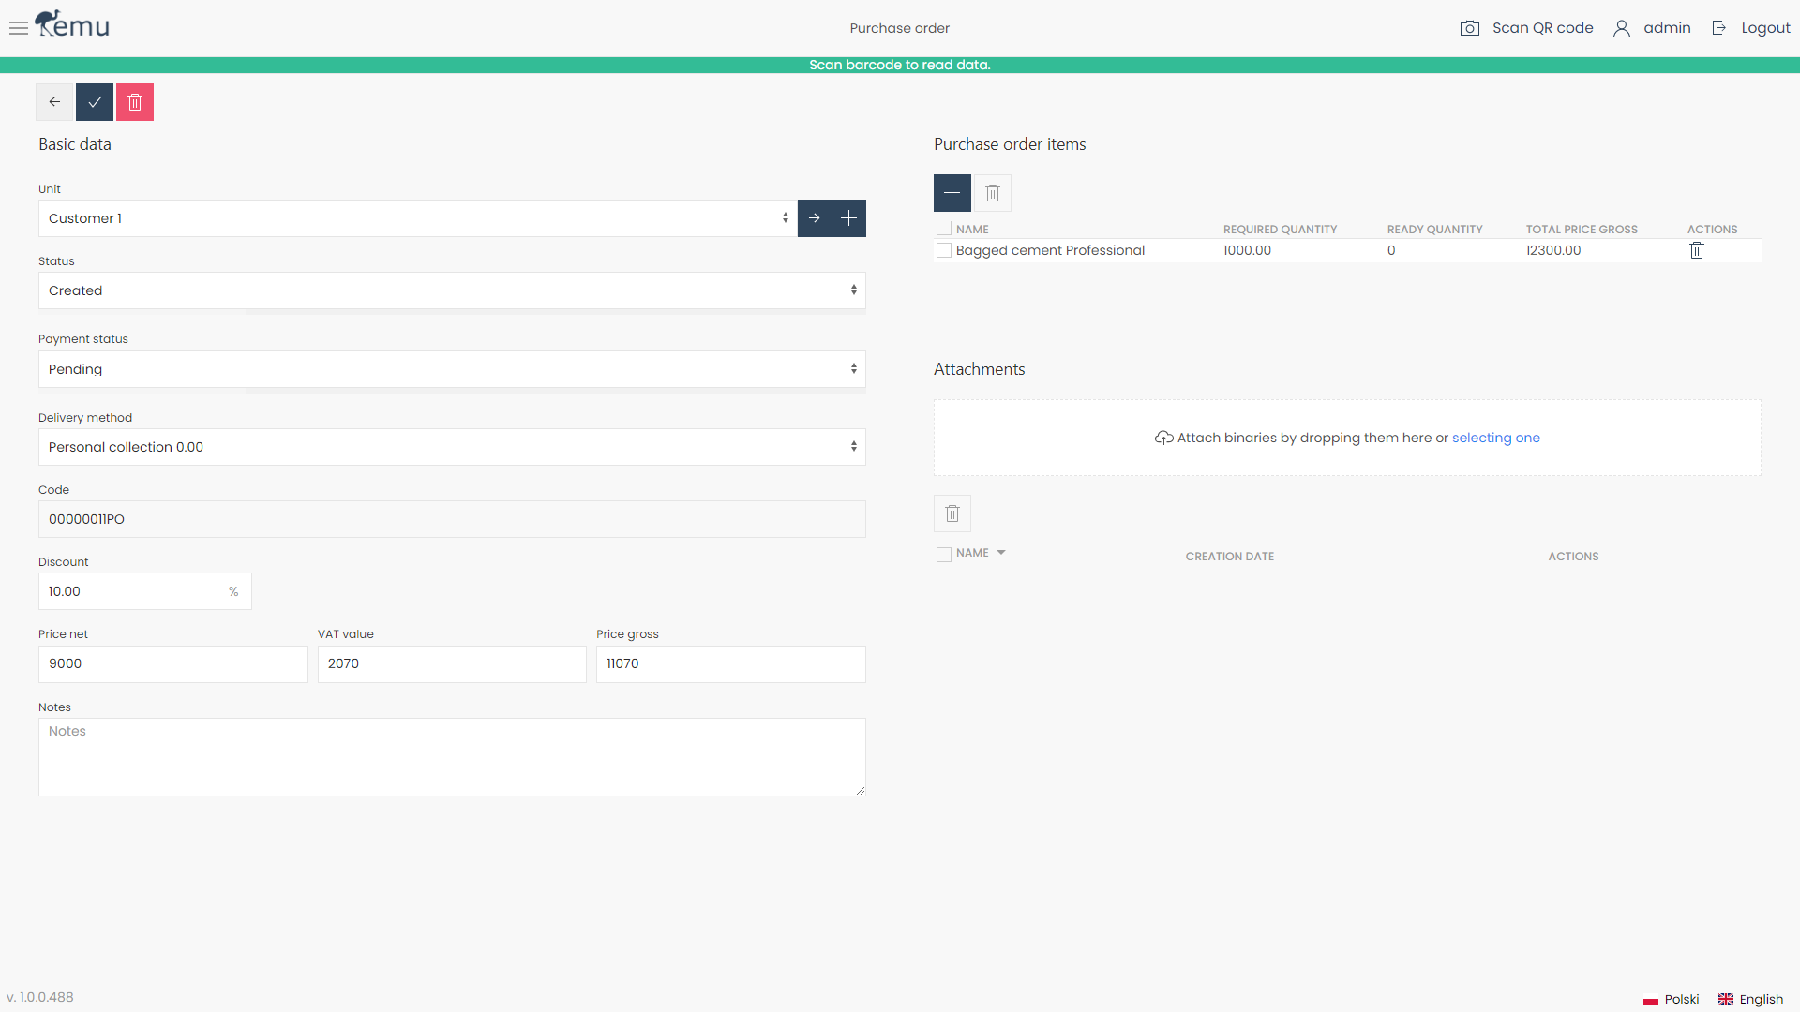Save the purchase order with checkmark button

pos(94,101)
